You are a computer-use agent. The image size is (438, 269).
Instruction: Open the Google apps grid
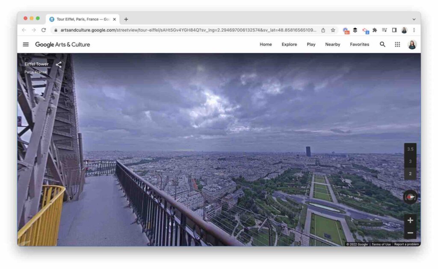[x=397, y=44]
